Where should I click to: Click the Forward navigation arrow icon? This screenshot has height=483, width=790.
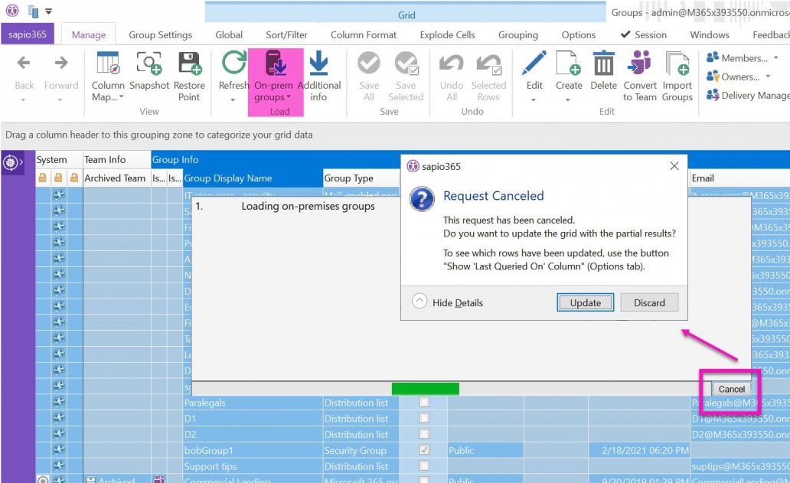61,63
